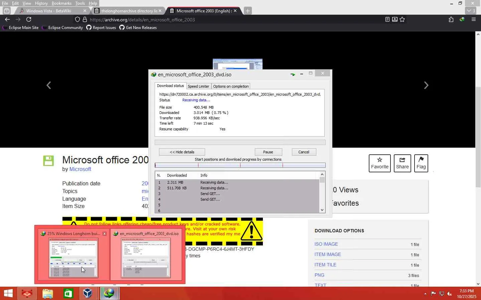Open the extensions puzzle-piece icon
481x300 pixels.
451,19
